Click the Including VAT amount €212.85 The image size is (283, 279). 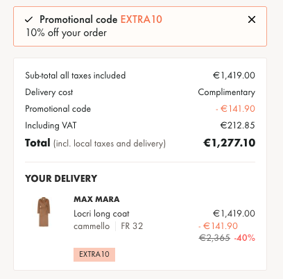pyautogui.click(x=238, y=126)
